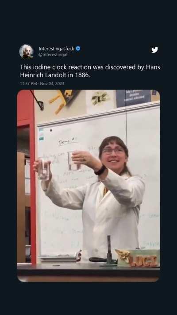Open the @Interestingaf handle
Screen dimensions: 177x315
click(x=53, y=54)
